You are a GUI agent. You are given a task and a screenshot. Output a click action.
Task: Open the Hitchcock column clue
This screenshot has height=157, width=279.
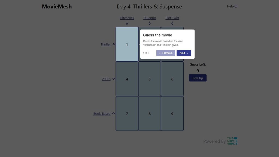coord(127,18)
